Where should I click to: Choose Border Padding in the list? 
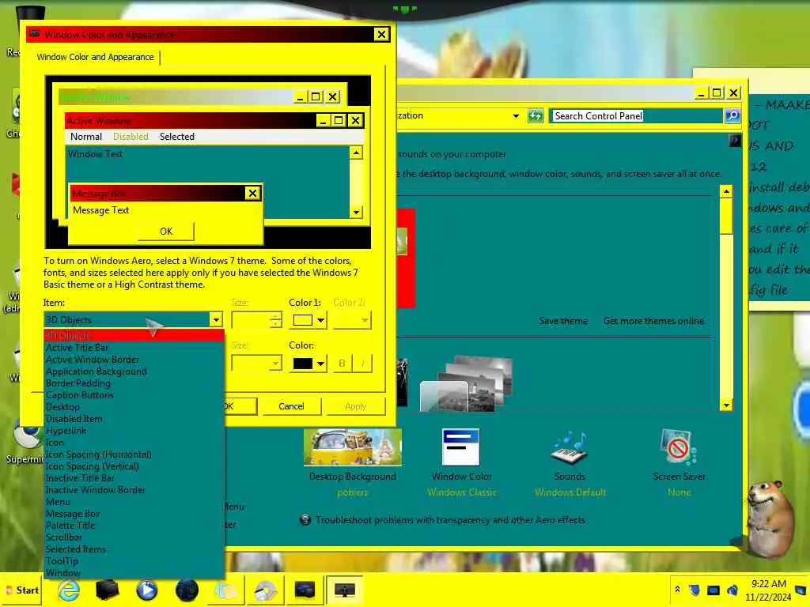click(134, 383)
